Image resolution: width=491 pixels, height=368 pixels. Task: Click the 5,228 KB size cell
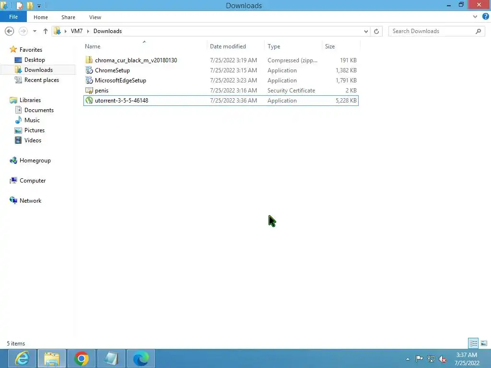346,101
